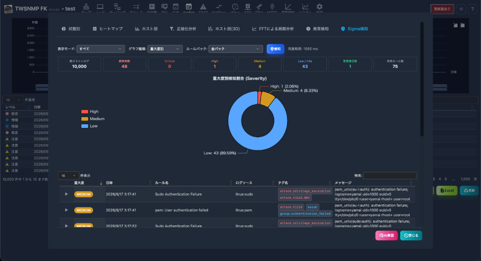Click the modal vertical scrollbar
This screenshot has width=481, height=261.
tap(422, 79)
